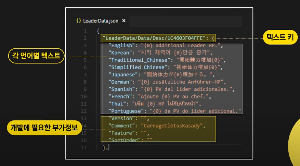Click the "{0} PV del líder adicionales." value
The width and height of the screenshot is (300, 166).
point(186,89)
